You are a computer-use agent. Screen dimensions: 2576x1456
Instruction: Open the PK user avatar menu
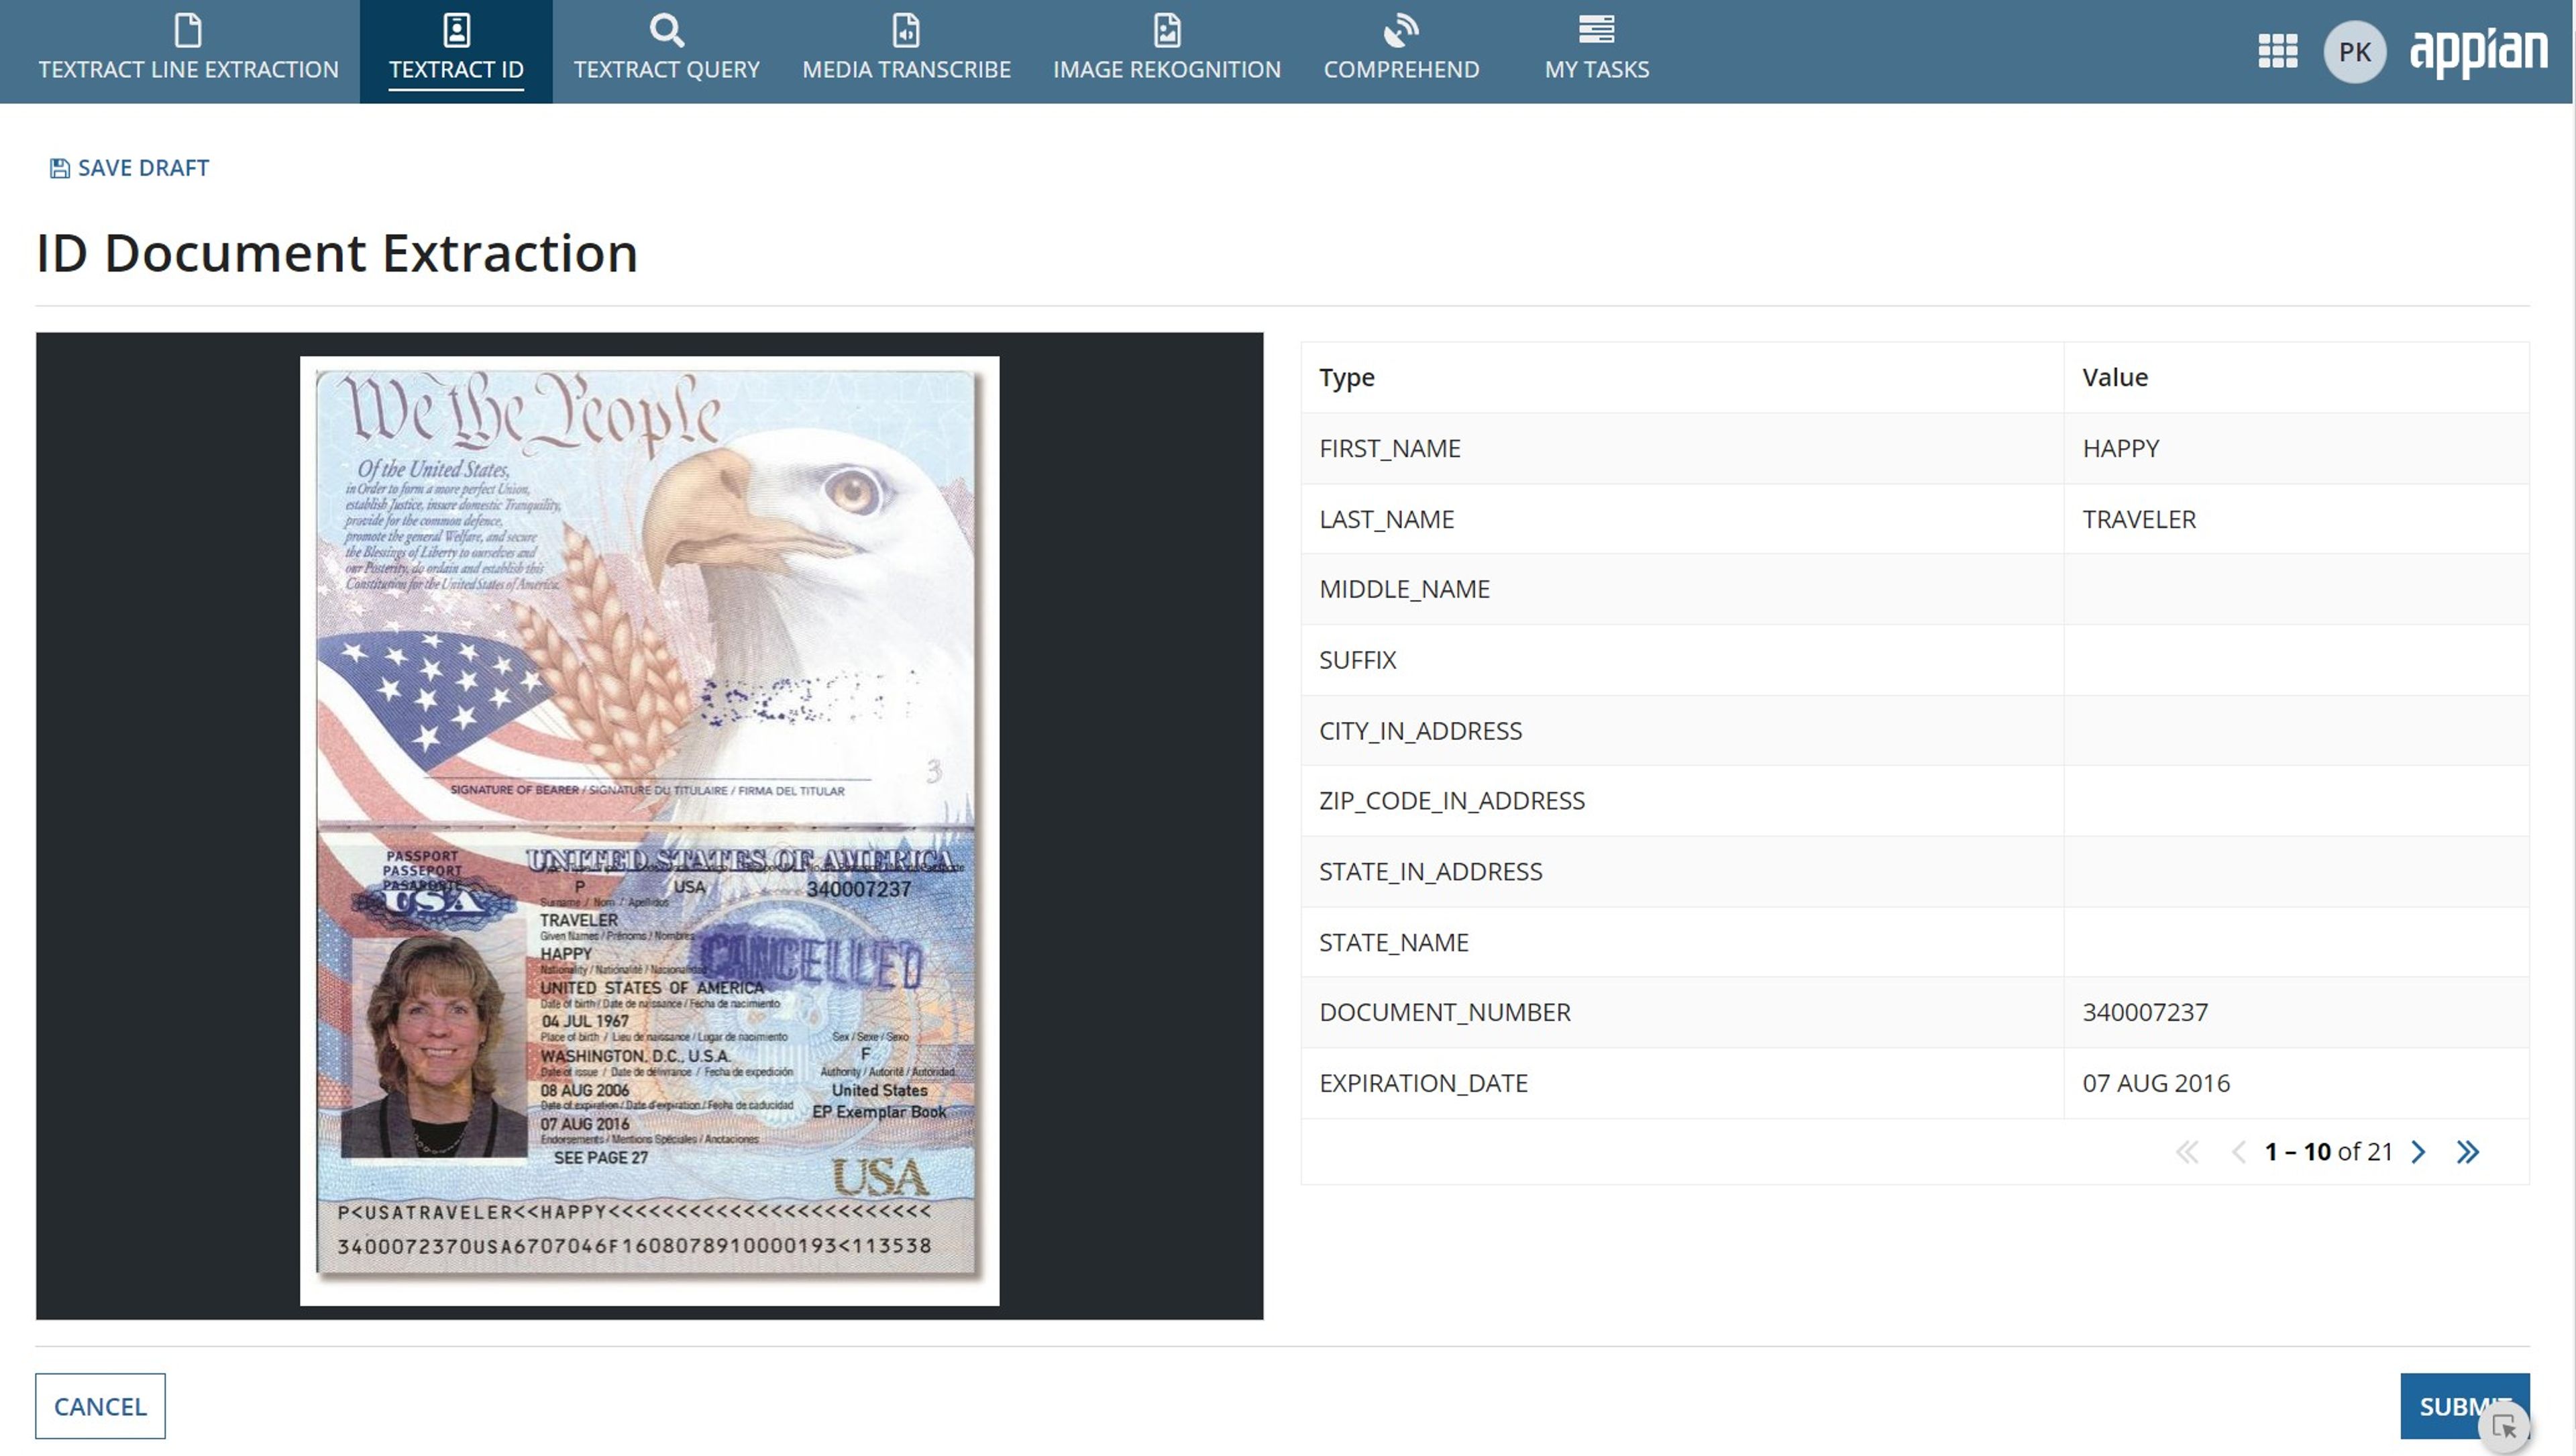pyautogui.click(x=2354, y=52)
